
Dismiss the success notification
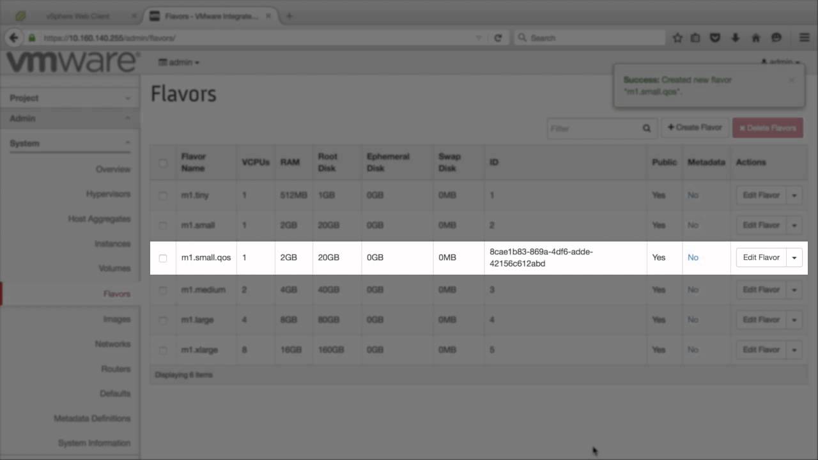(792, 80)
